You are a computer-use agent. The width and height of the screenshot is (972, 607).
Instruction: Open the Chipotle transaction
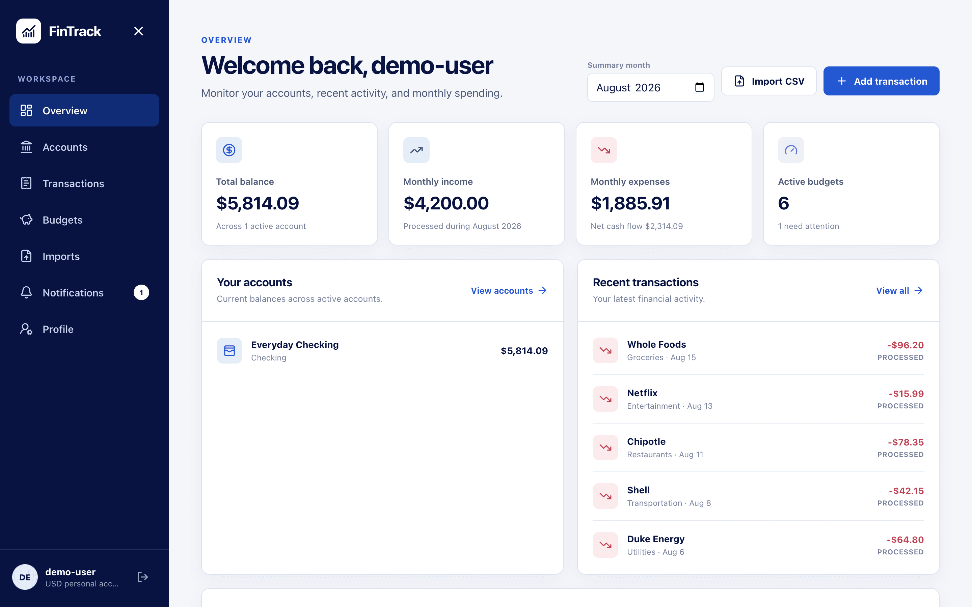(x=758, y=447)
